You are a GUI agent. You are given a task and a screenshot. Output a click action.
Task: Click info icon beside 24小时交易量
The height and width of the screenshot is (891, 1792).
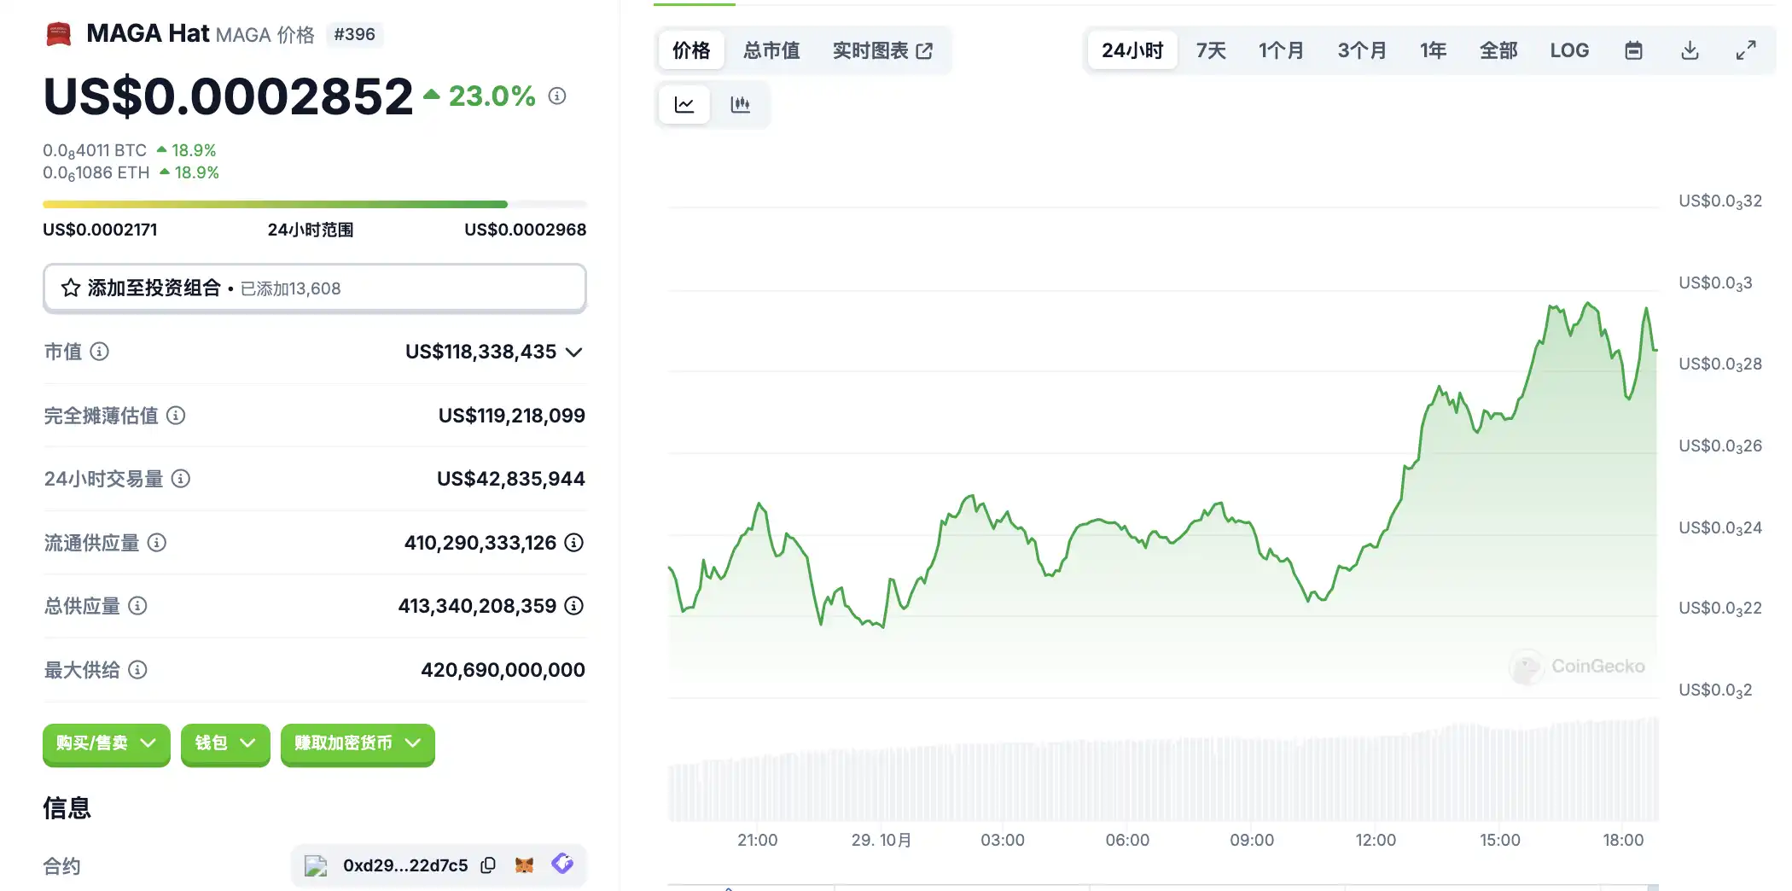coord(181,479)
